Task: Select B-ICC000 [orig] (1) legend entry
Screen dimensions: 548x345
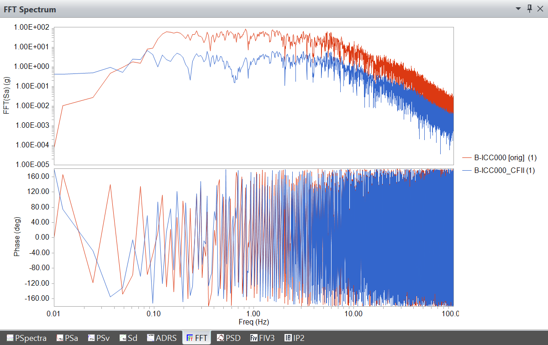Action: pyautogui.click(x=505, y=158)
